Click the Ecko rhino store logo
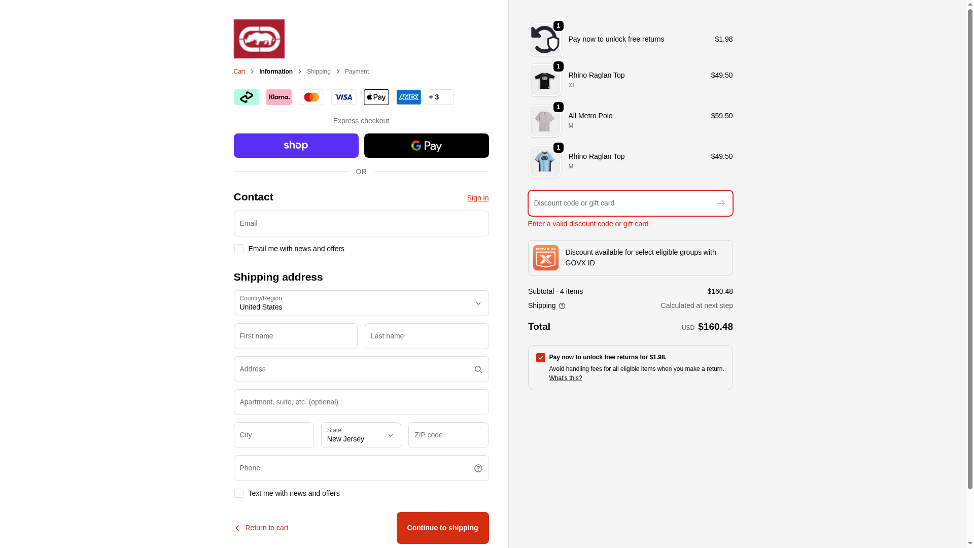Viewport: 974px width, 548px height. tap(259, 39)
